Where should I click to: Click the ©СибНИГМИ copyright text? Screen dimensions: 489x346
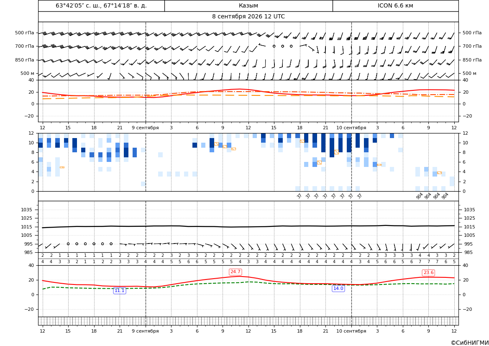[470, 343]
